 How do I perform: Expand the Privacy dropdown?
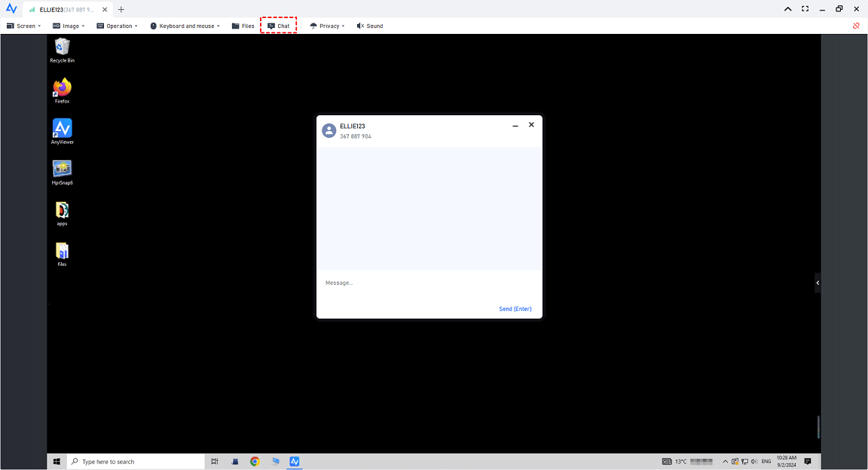[327, 26]
